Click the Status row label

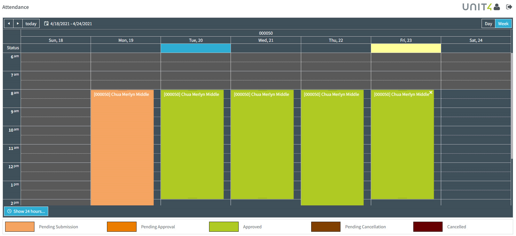[13, 48]
